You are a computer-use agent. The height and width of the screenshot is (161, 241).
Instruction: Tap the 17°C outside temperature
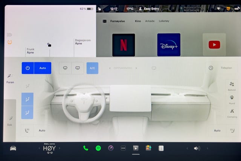tap(130, 9)
